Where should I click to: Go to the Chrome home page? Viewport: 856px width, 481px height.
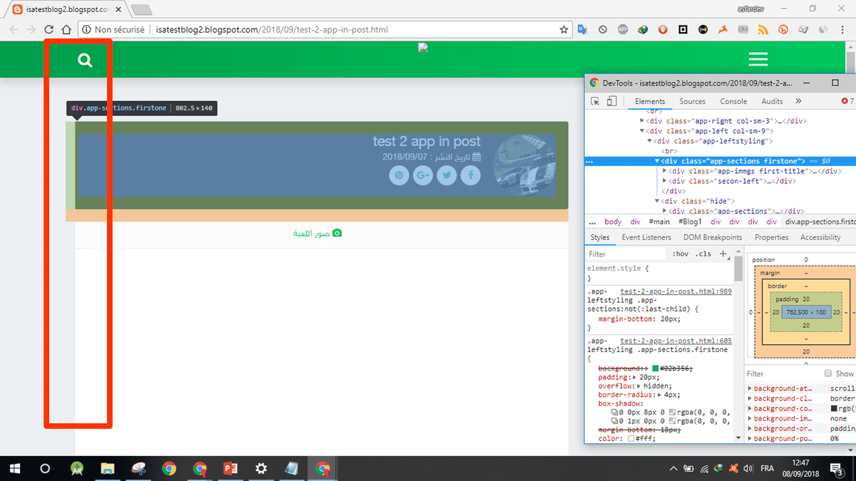[x=66, y=29]
